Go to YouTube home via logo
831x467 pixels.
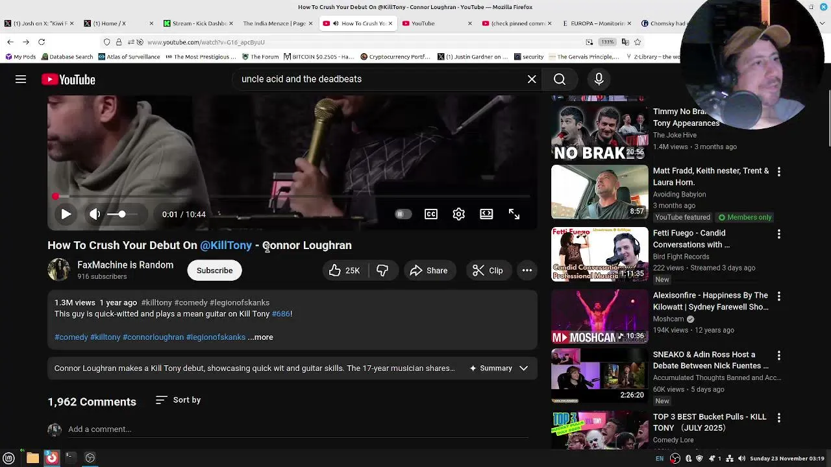68,79
